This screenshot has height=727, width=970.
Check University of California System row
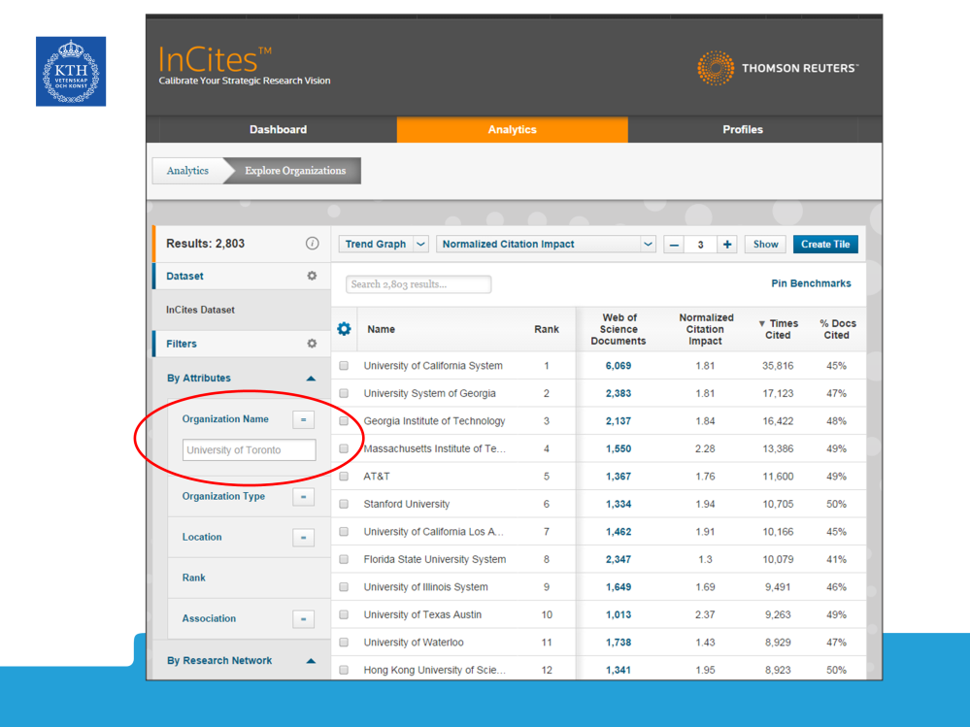pos(344,366)
